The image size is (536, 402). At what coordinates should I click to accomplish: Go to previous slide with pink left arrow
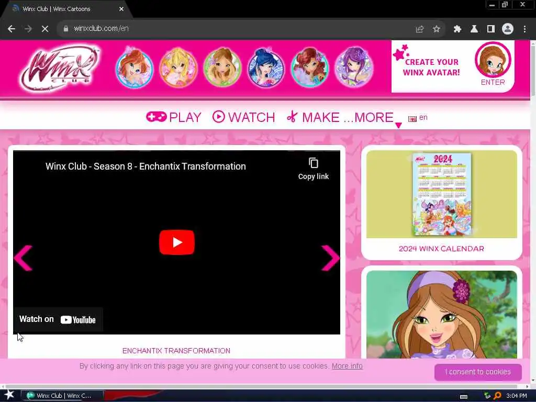23,258
